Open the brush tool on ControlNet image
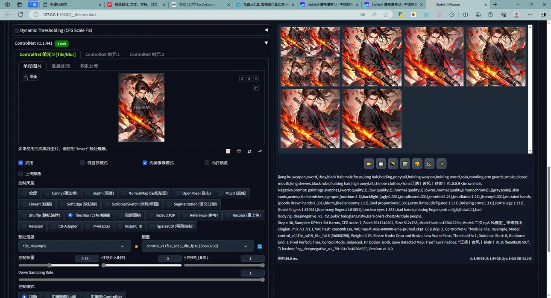The height and width of the screenshot is (298, 551). [256, 88]
